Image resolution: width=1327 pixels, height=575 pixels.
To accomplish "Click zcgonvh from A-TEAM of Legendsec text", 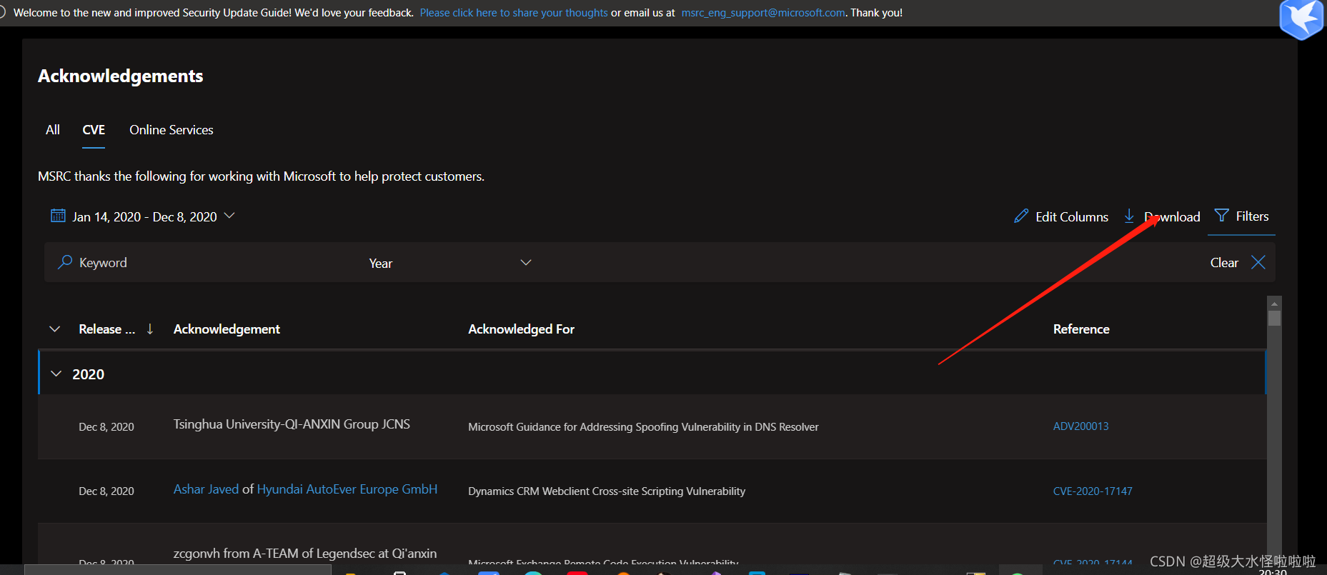I will click(305, 553).
